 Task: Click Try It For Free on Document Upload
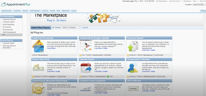click(x=159, y=55)
